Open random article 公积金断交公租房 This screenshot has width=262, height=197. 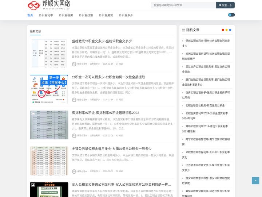click(205, 105)
